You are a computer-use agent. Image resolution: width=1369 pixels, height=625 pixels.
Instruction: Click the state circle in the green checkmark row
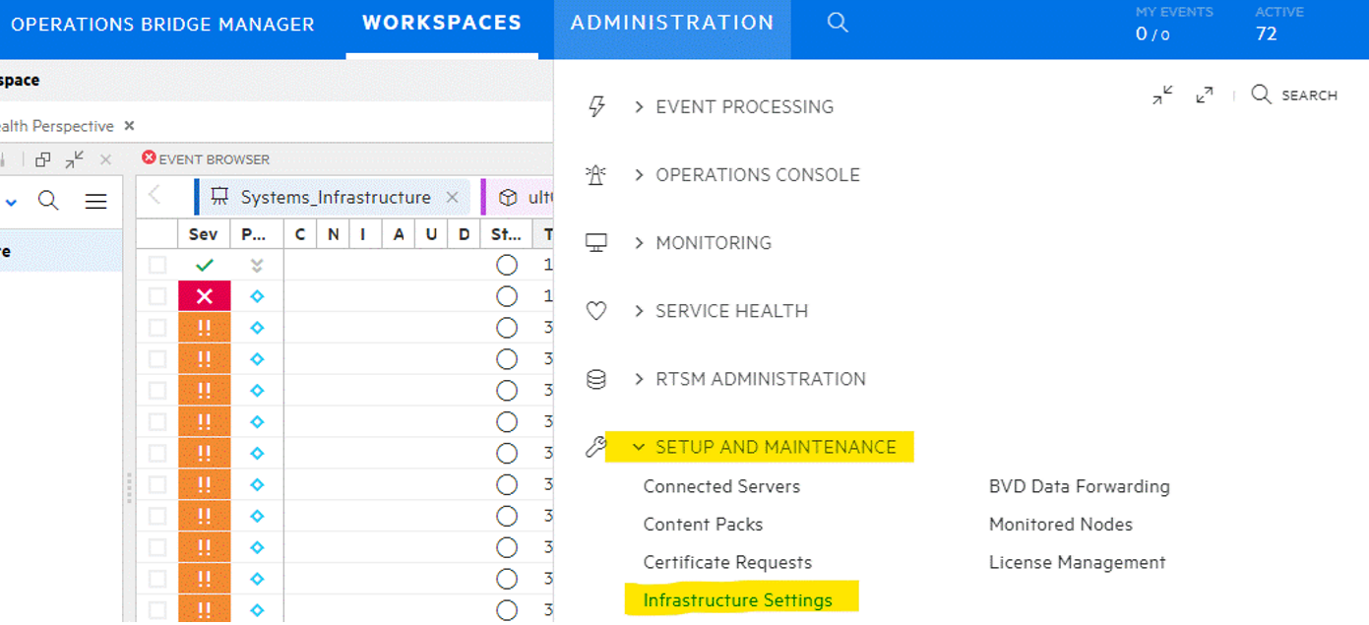point(507,265)
